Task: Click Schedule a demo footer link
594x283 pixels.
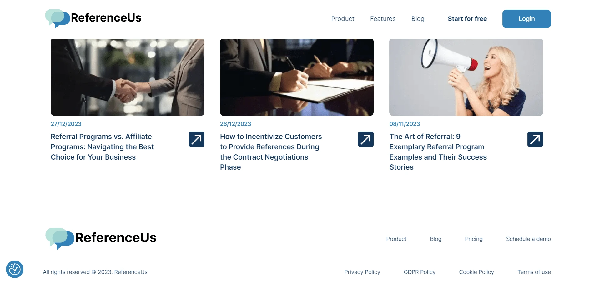Action: 528,239
